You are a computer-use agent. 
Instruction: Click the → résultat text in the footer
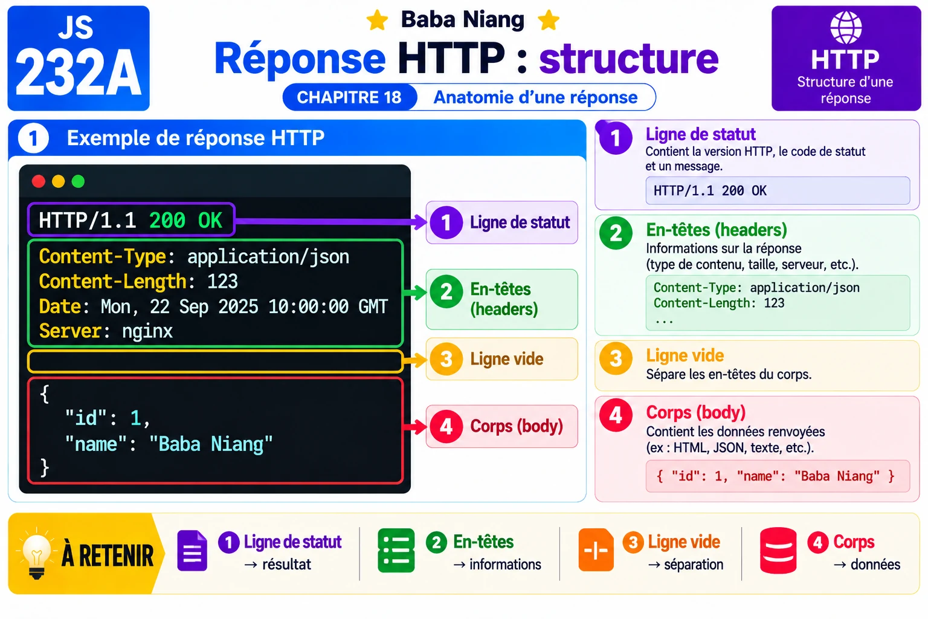[278, 565]
